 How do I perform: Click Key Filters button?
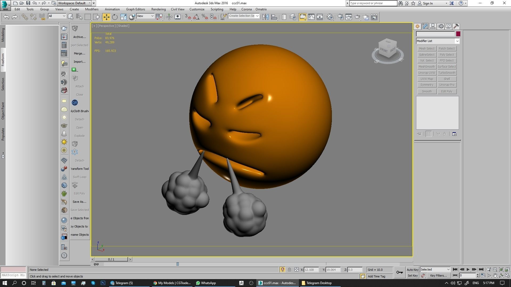(438, 276)
